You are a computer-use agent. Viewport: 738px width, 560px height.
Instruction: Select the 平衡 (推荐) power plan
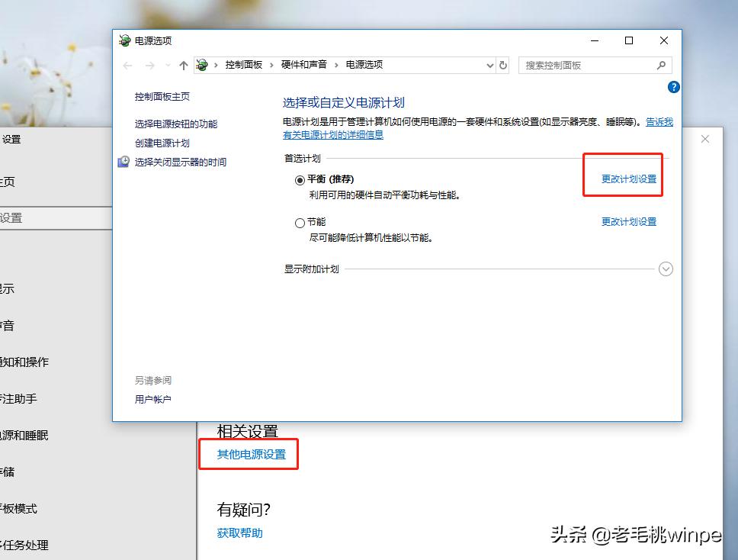click(x=300, y=179)
